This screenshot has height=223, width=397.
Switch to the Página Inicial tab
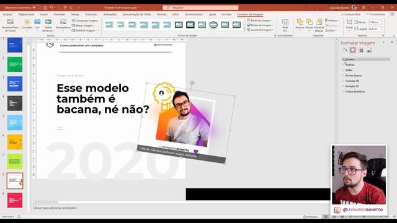point(26,14)
